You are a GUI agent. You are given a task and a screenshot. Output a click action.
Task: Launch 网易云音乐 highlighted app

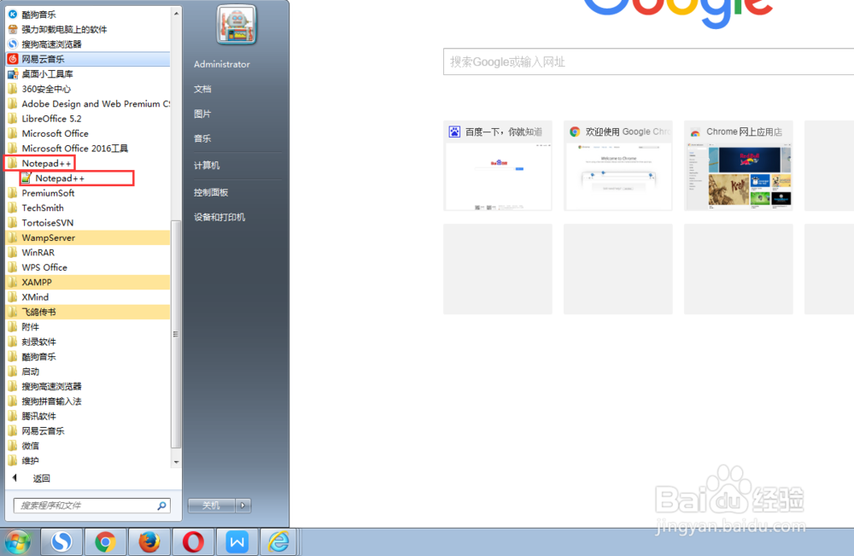click(87, 59)
